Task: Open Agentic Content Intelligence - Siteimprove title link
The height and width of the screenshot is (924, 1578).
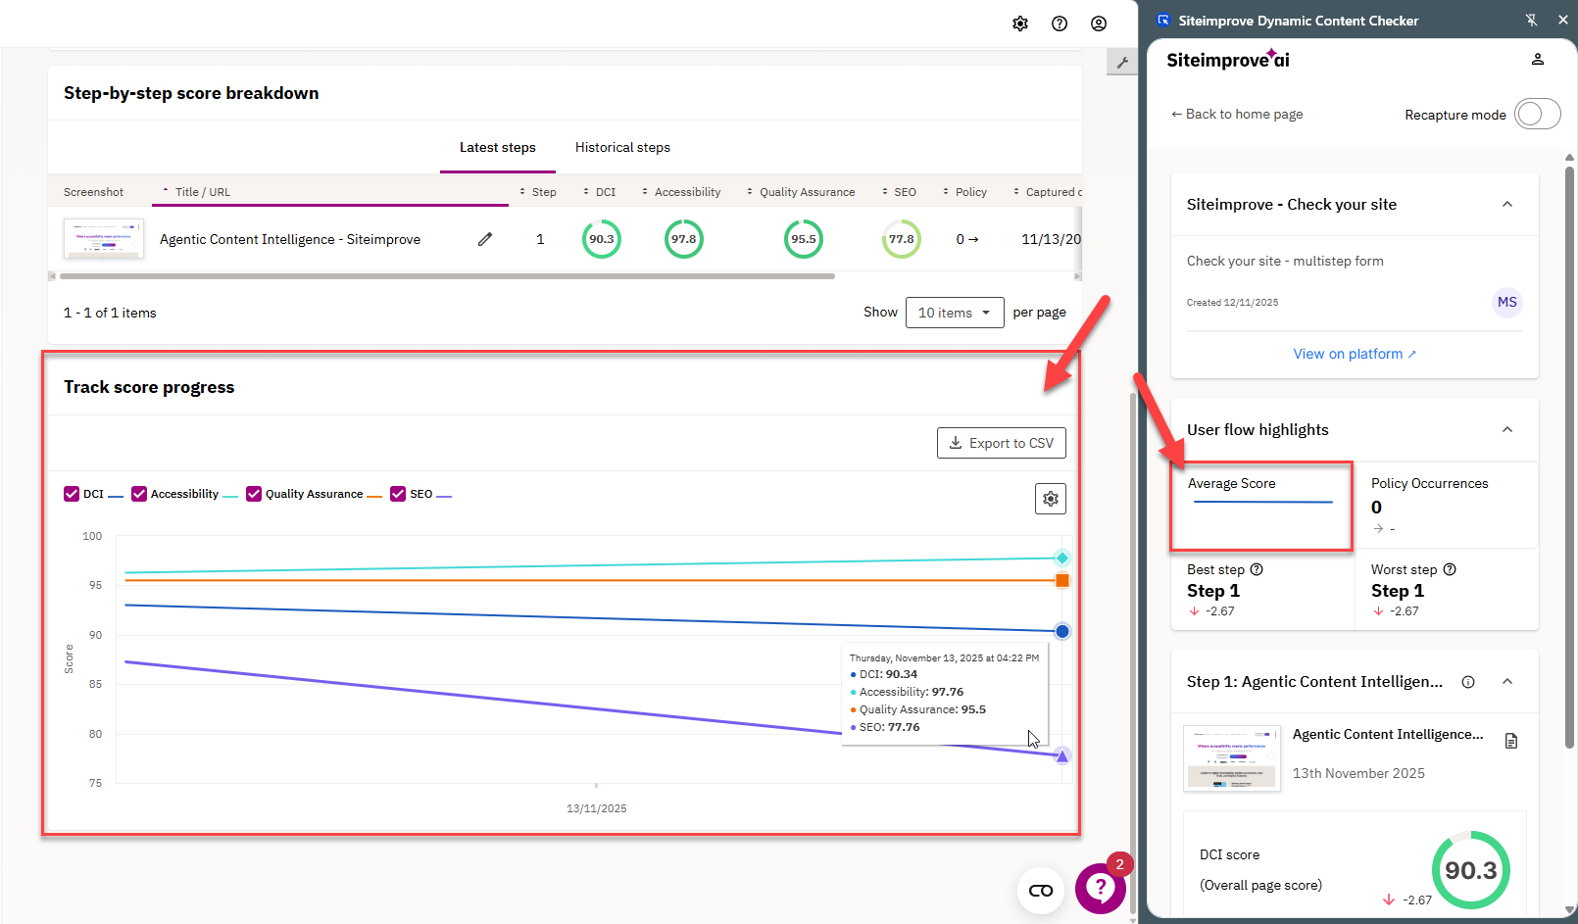Action: [290, 239]
